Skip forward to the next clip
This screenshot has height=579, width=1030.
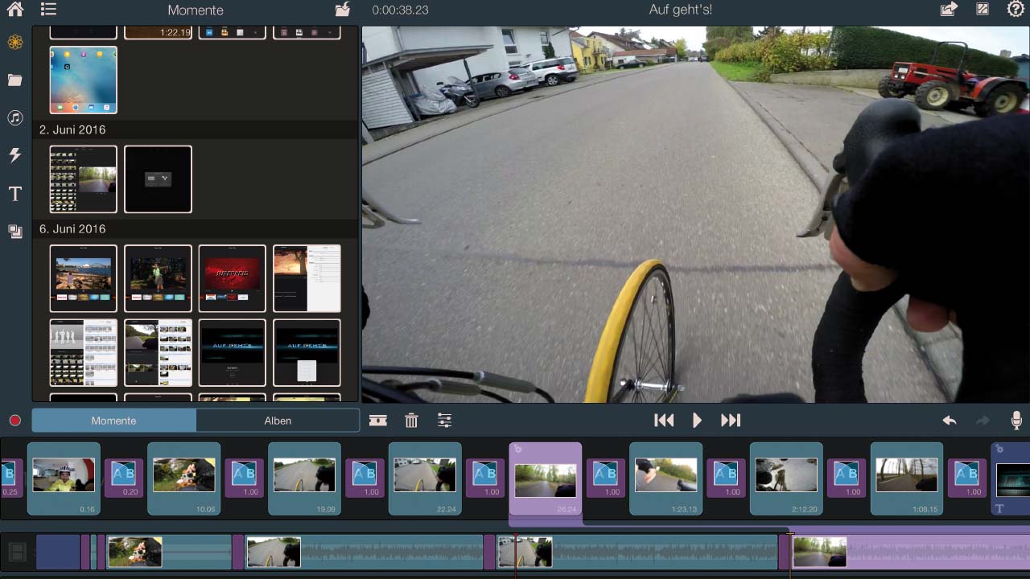[x=730, y=421]
